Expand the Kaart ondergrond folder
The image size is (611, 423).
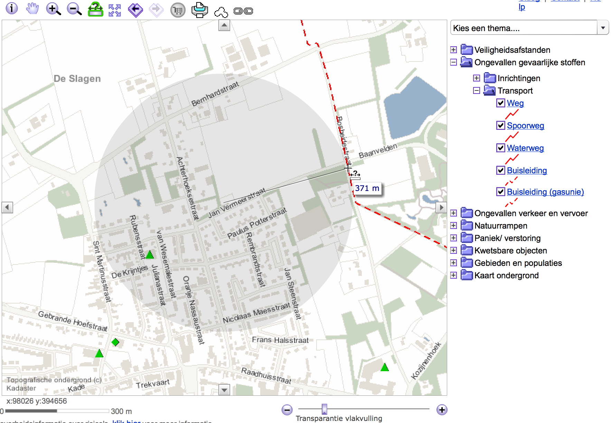click(x=453, y=275)
